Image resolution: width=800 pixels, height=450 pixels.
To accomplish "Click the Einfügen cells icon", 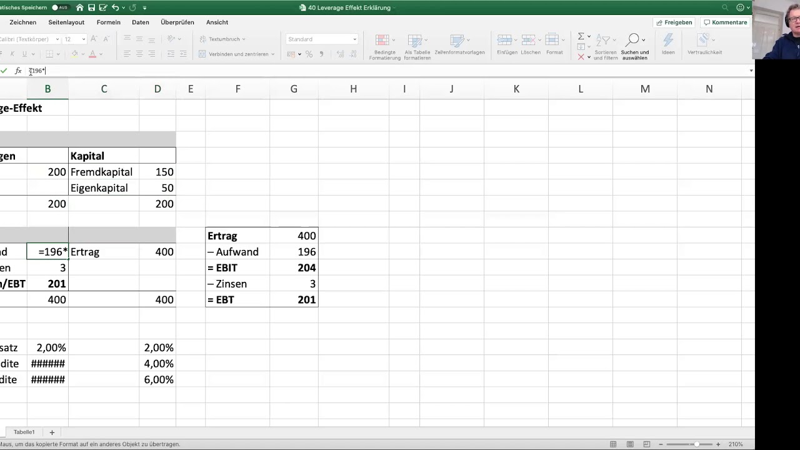I will [505, 40].
